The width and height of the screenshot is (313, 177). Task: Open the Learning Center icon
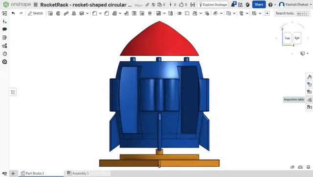[247, 4]
